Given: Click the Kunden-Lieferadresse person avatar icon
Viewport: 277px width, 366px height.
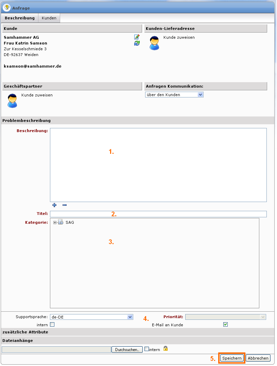Looking at the screenshot, I should pyautogui.click(x=154, y=43).
